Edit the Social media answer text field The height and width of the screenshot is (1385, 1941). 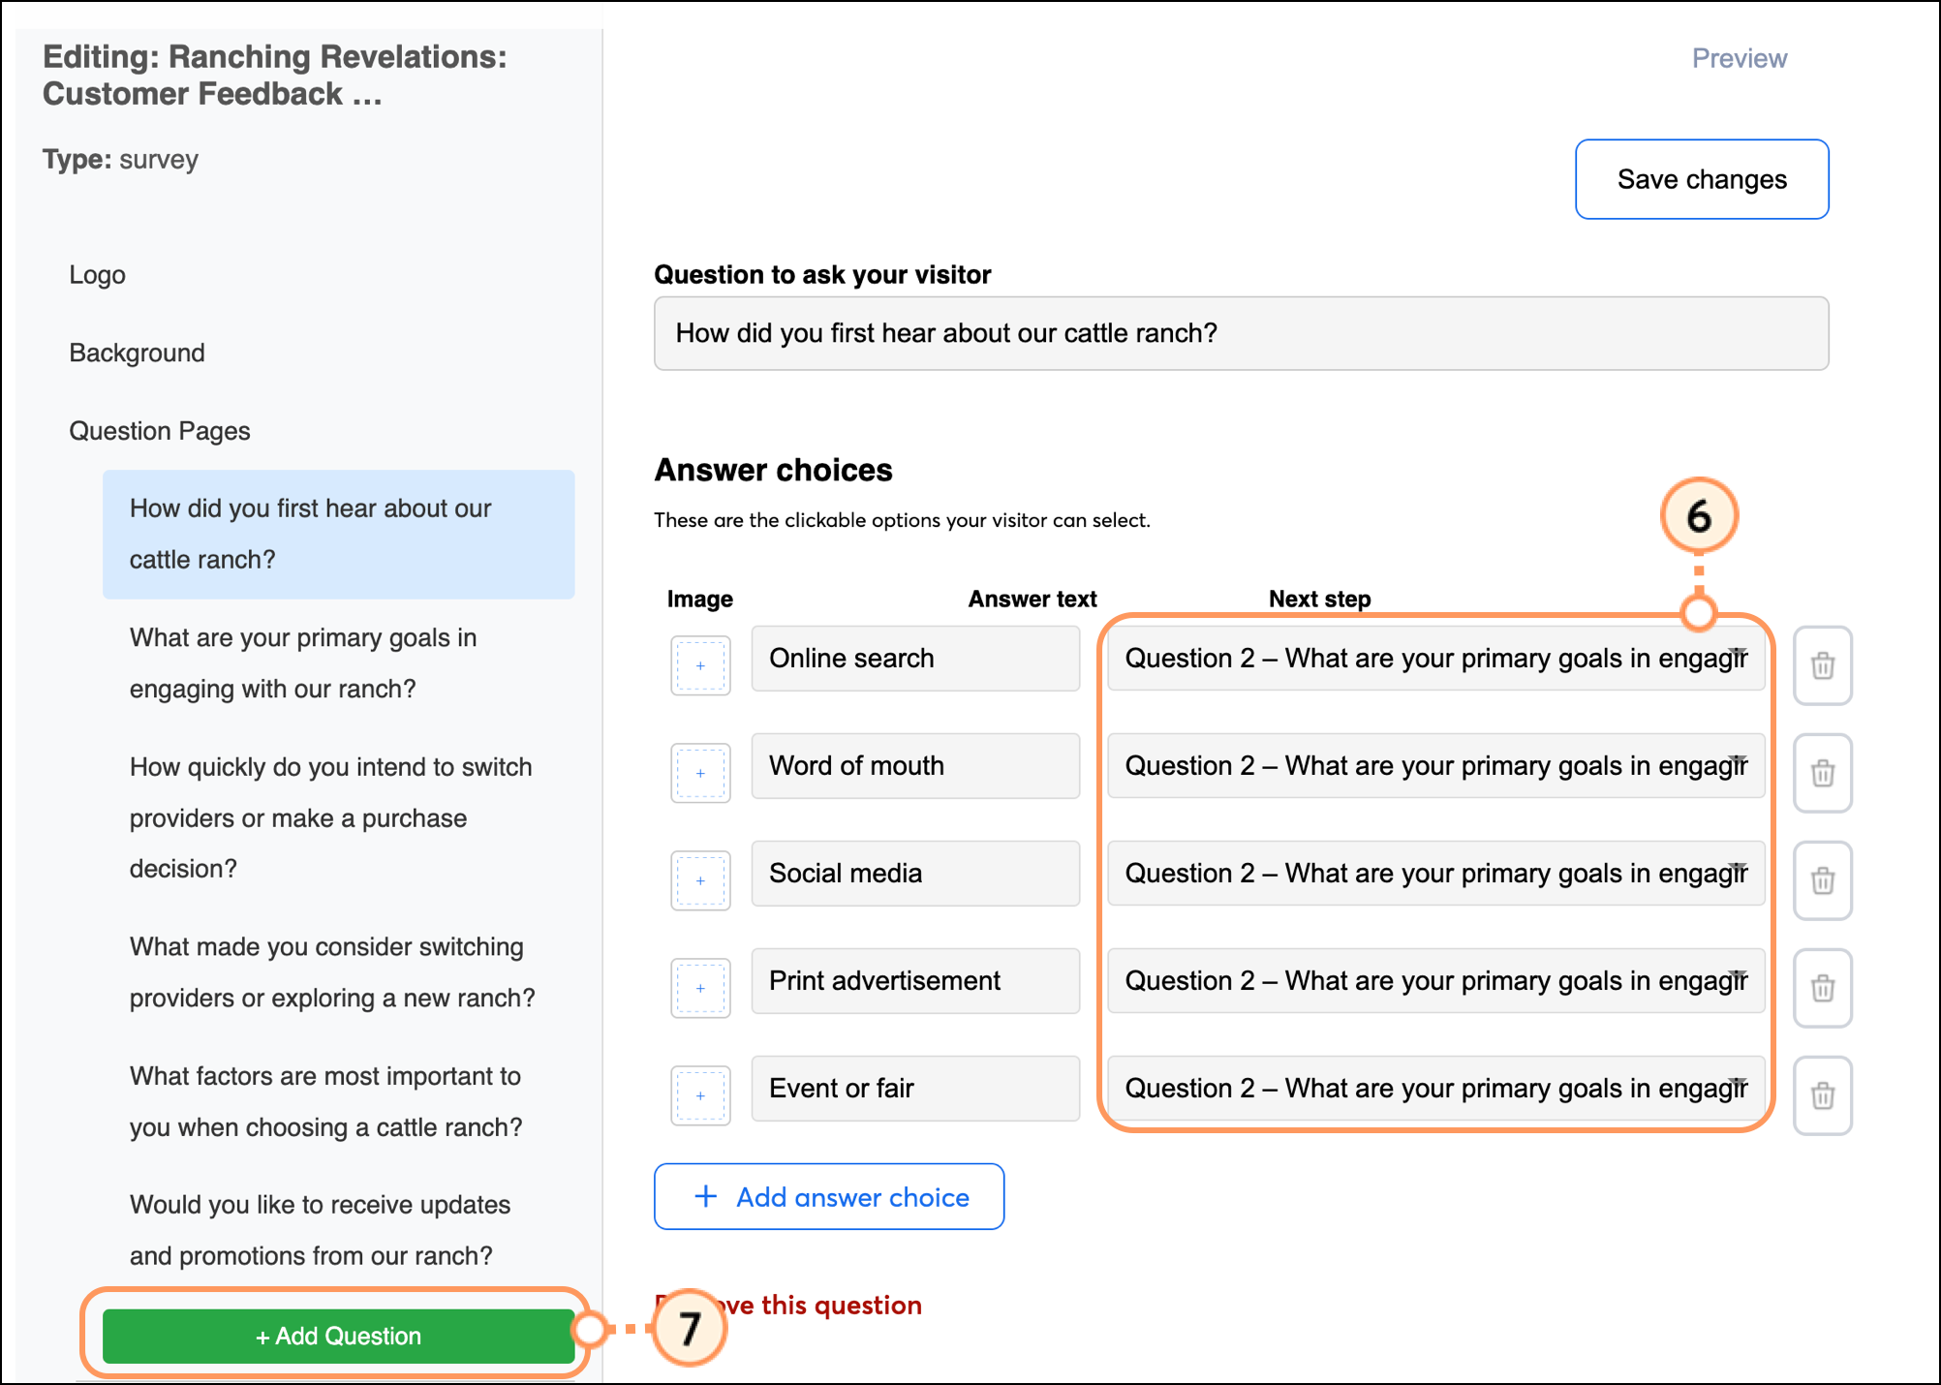point(915,874)
